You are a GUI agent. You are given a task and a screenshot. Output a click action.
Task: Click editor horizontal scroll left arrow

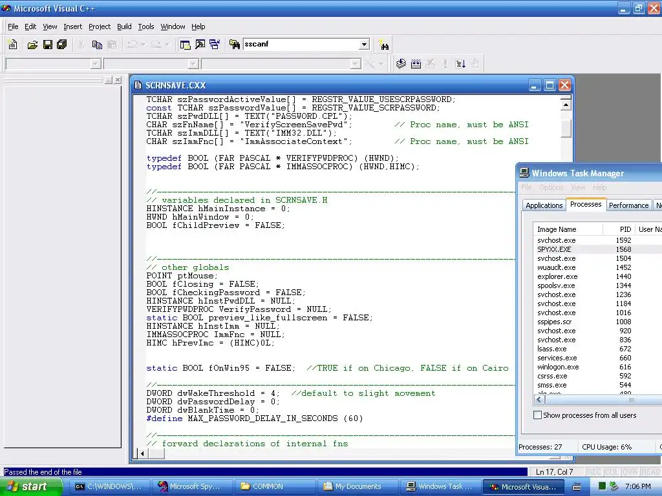point(142,454)
